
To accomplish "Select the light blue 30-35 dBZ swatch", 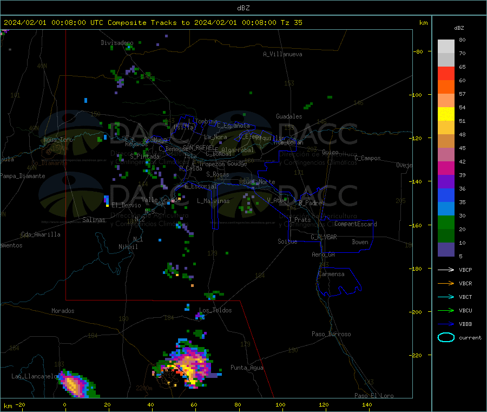I will coord(446,209).
